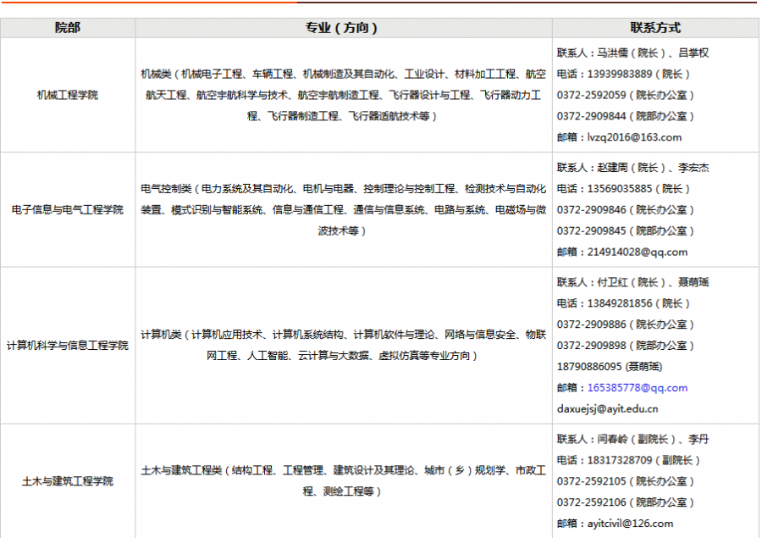Select the 土木与建筑工程学院 cell

point(68,481)
